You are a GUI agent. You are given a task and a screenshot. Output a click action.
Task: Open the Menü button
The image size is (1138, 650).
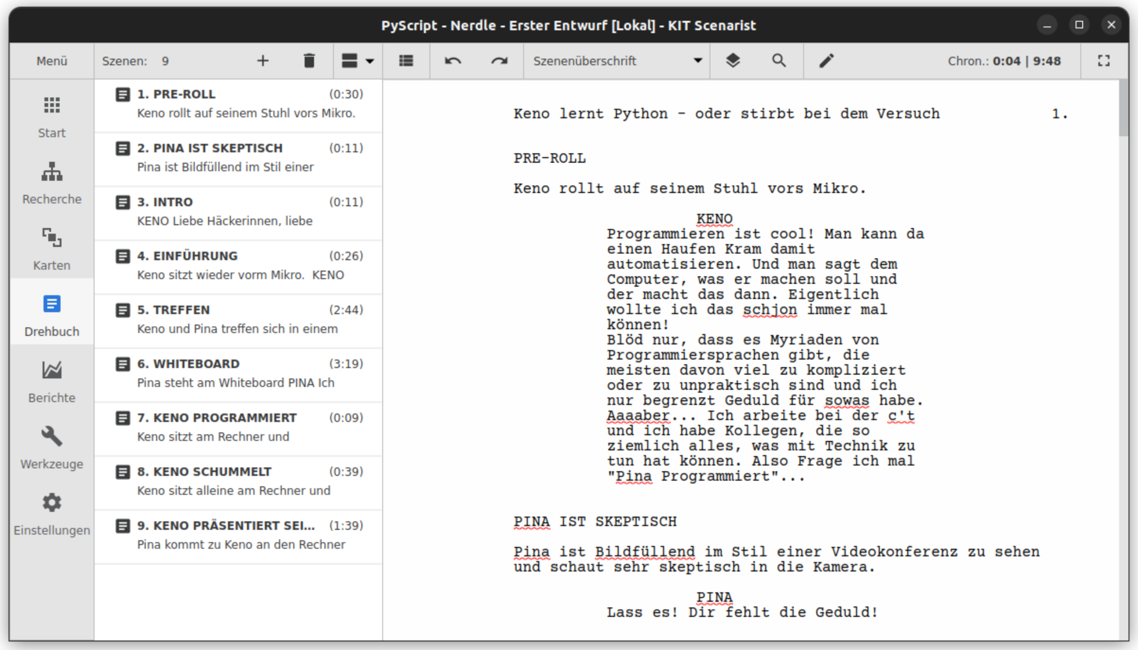(x=52, y=61)
